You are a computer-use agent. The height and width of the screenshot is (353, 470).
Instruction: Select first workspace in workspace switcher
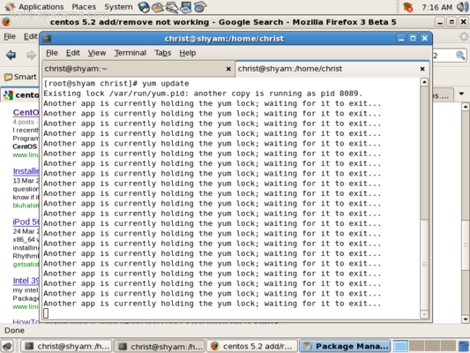[x=400, y=346]
